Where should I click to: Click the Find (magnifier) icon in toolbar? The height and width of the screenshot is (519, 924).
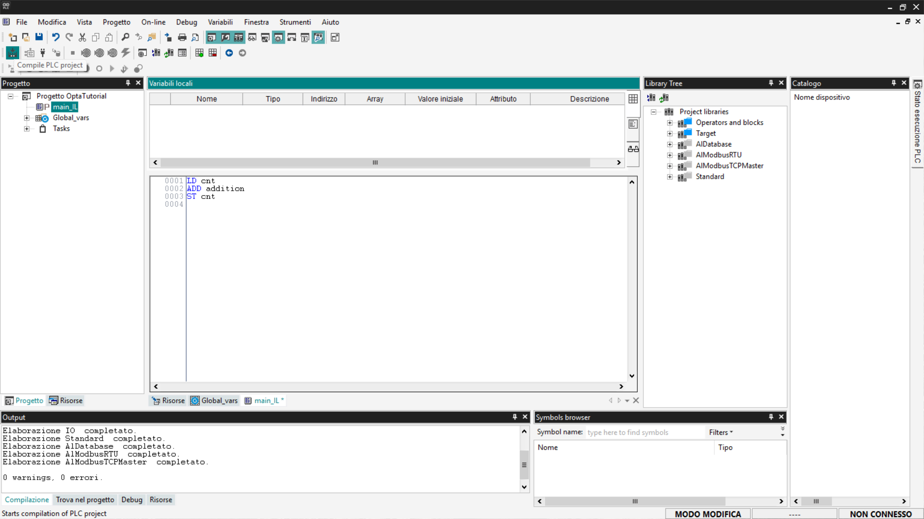click(125, 37)
